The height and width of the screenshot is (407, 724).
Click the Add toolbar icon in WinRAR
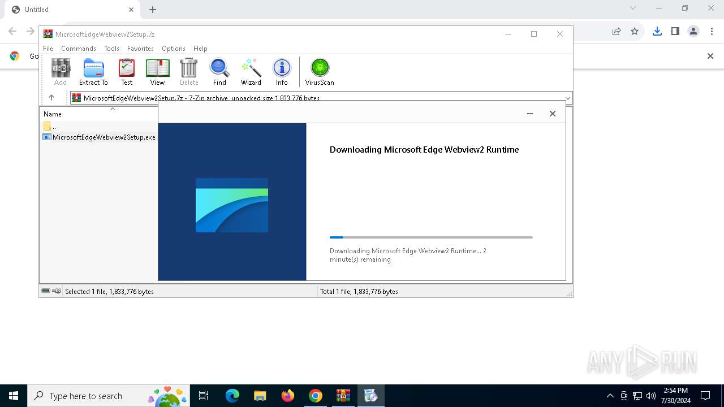[x=61, y=72]
